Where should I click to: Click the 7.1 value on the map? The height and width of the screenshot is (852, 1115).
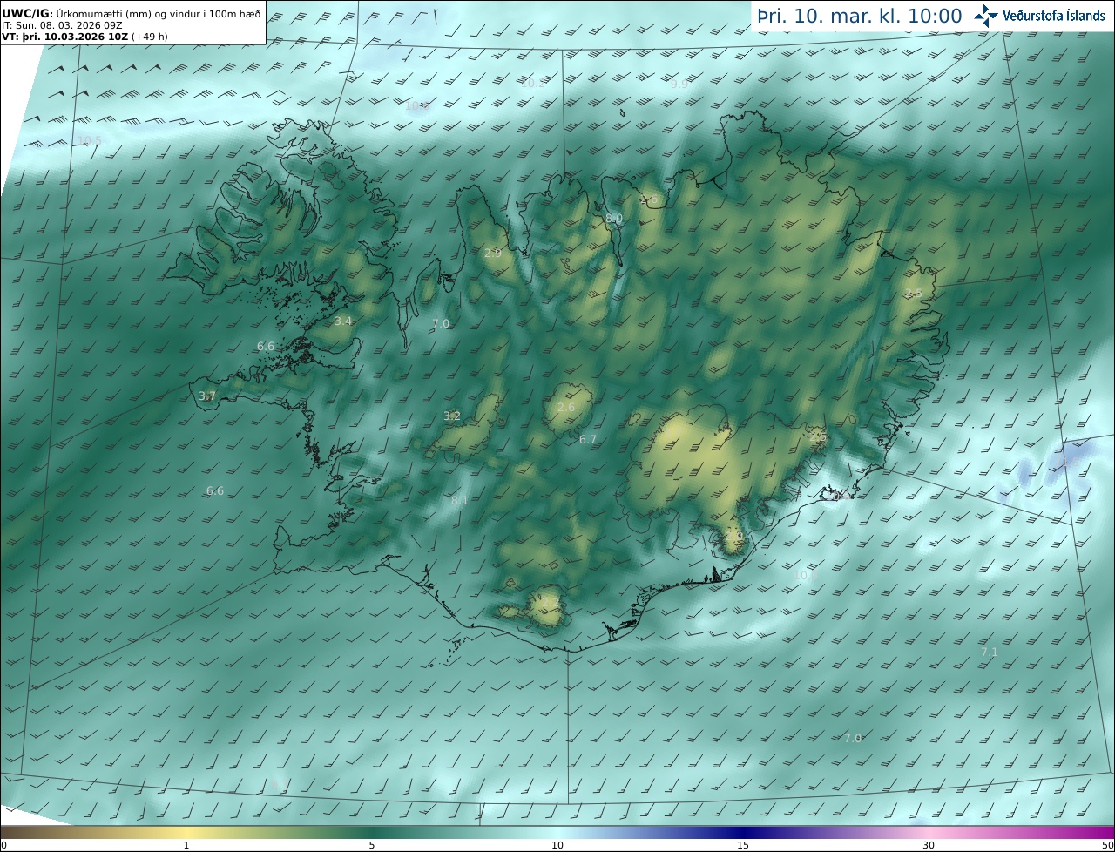pos(990,652)
